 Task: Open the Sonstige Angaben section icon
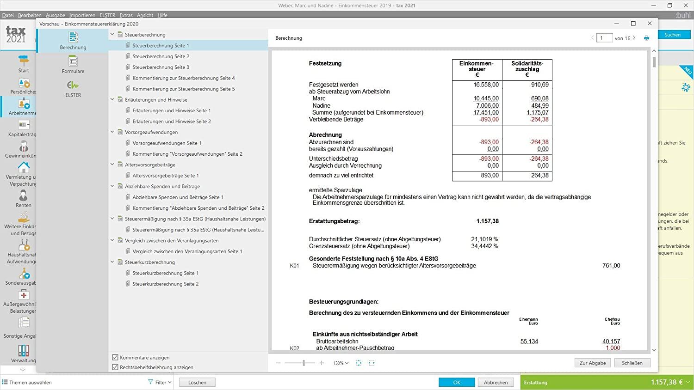coord(24,323)
